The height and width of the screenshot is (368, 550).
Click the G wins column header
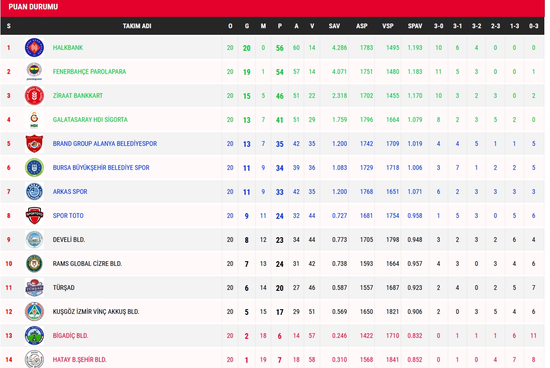pos(247,26)
